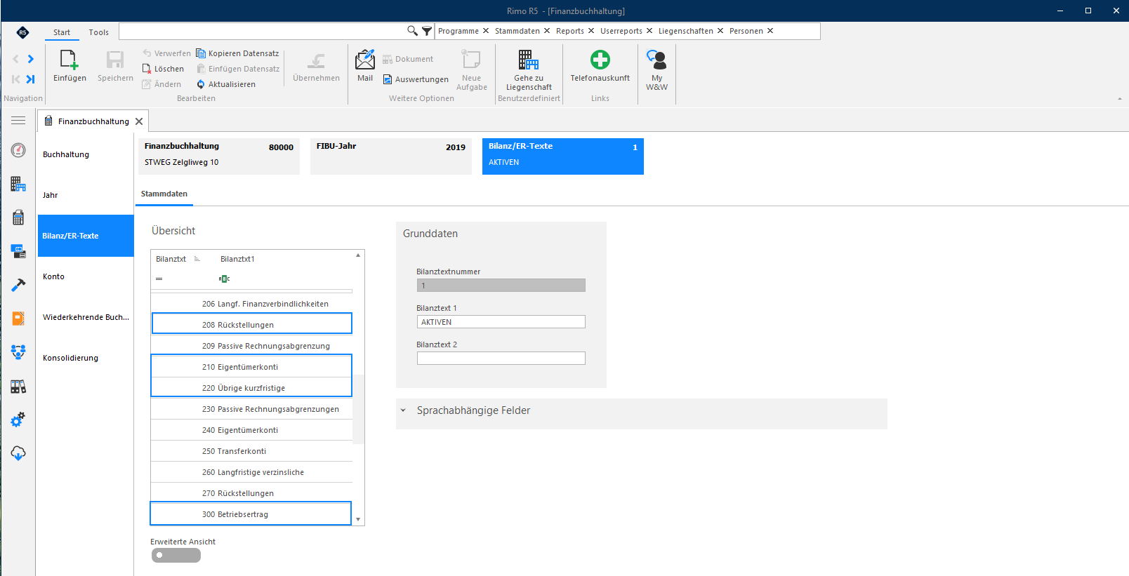Select Konto in the side navigation
This screenshot has width=1129, height=576.
coord(86,276)
